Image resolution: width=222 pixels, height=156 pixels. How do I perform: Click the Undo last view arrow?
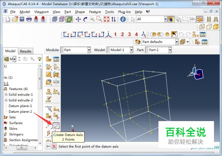[x=181, y=34]
